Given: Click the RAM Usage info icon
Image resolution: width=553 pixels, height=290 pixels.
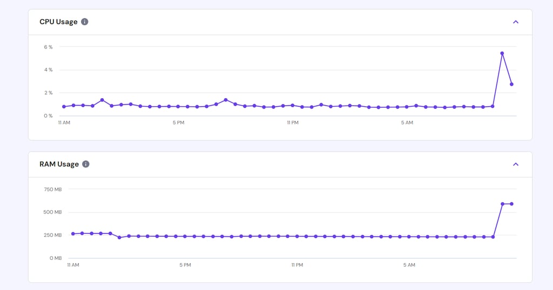Looking at the screenshot, I should coord(86,164).
